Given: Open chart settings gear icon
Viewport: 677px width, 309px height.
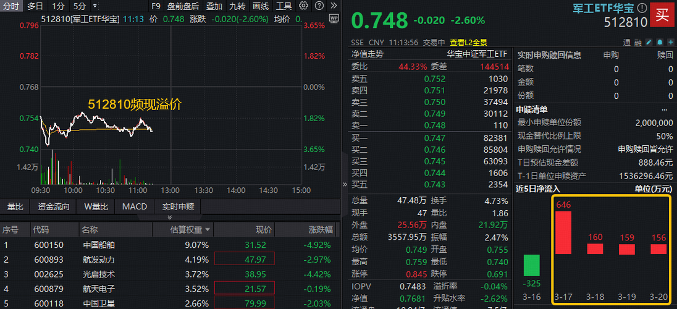Looking at the screenshot, I should pos(303,6).
